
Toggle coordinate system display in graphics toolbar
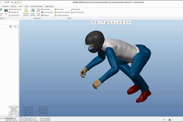pos(119,22)
